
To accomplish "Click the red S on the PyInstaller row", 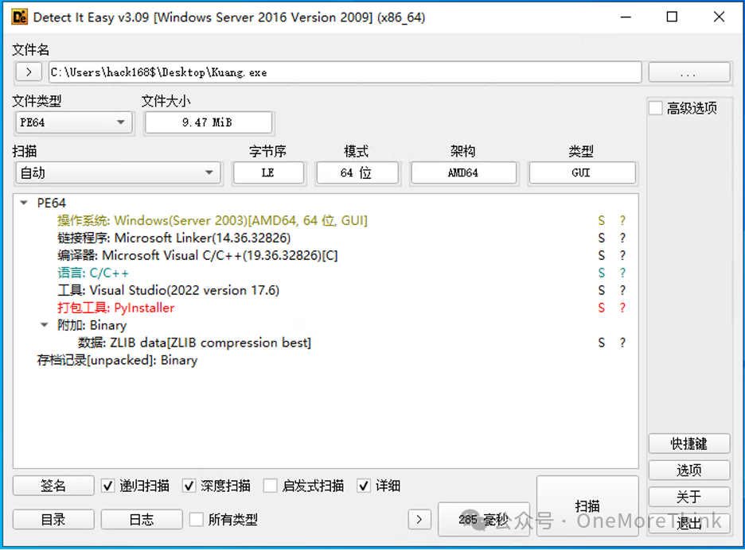I will [602, 308].
